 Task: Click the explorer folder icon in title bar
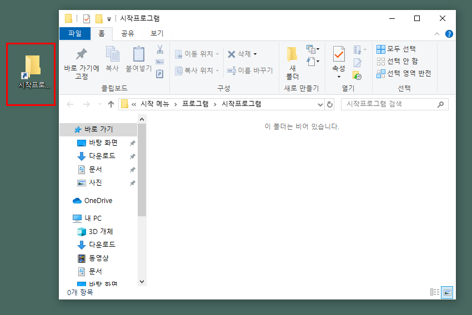tap(69, 19)
